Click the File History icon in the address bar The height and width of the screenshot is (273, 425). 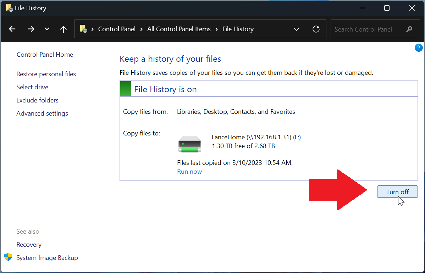coord(84,29)
